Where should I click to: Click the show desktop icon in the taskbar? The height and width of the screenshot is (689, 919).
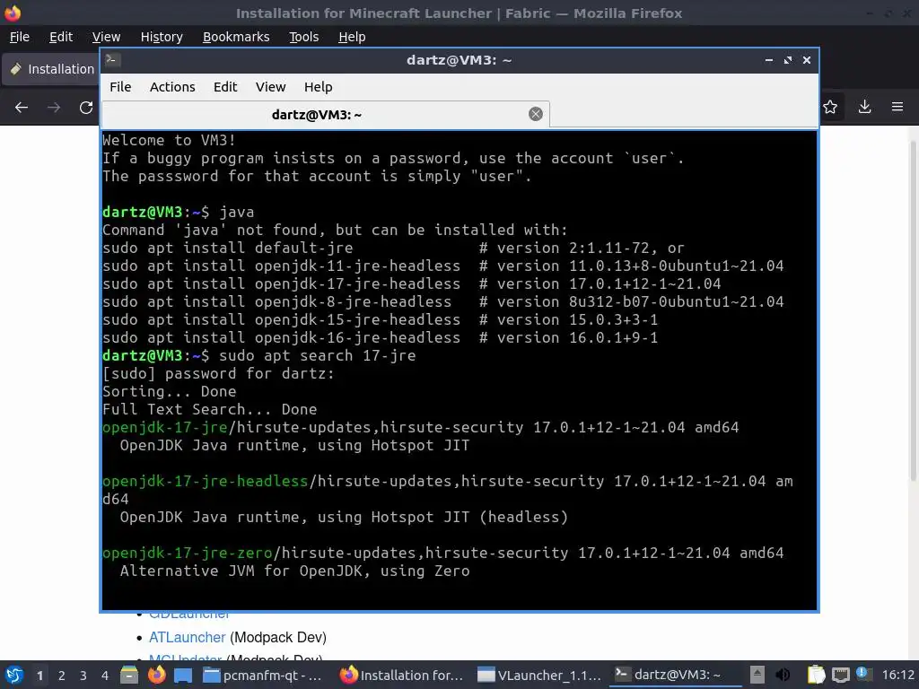pos(183,675)
